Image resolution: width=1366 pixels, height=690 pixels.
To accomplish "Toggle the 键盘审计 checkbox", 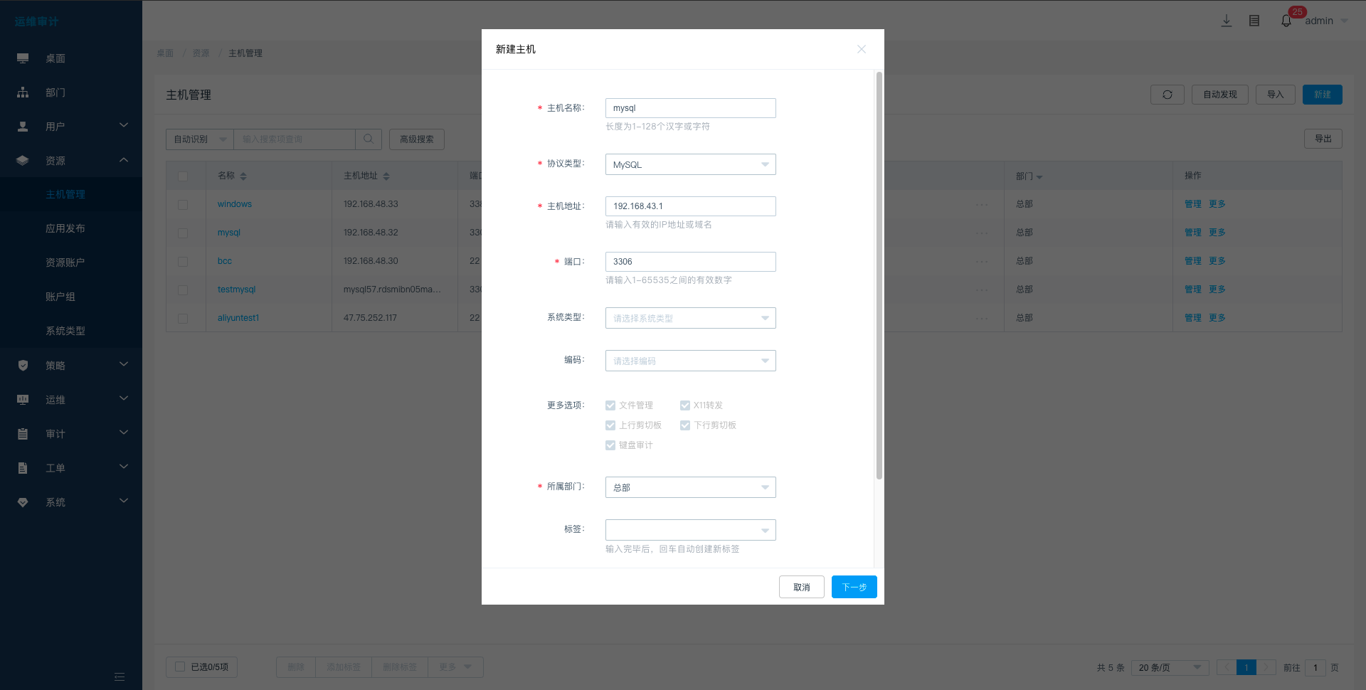I will coord(610,445).
